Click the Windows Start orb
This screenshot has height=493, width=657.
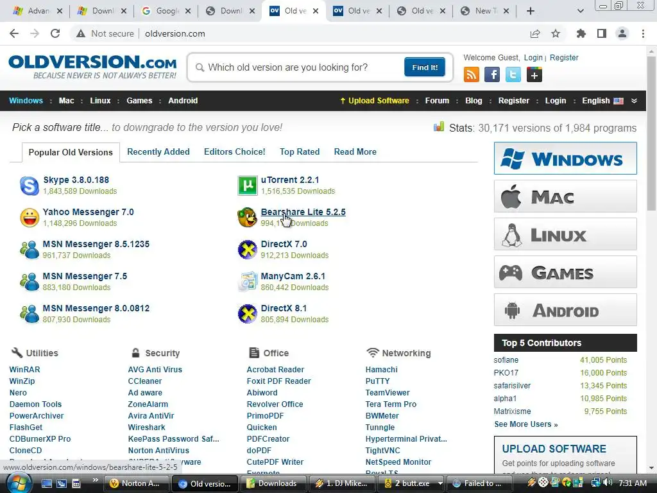click(x=19, y=483)
